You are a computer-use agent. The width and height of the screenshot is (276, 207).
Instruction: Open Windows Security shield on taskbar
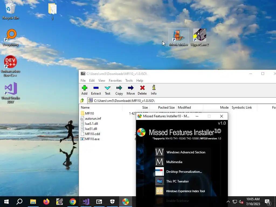pyautogui.click(x=112, y=202)
